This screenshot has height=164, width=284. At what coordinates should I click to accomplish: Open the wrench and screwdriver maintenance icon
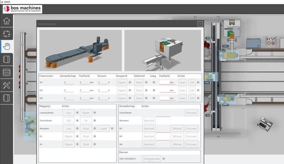point(6,85)
